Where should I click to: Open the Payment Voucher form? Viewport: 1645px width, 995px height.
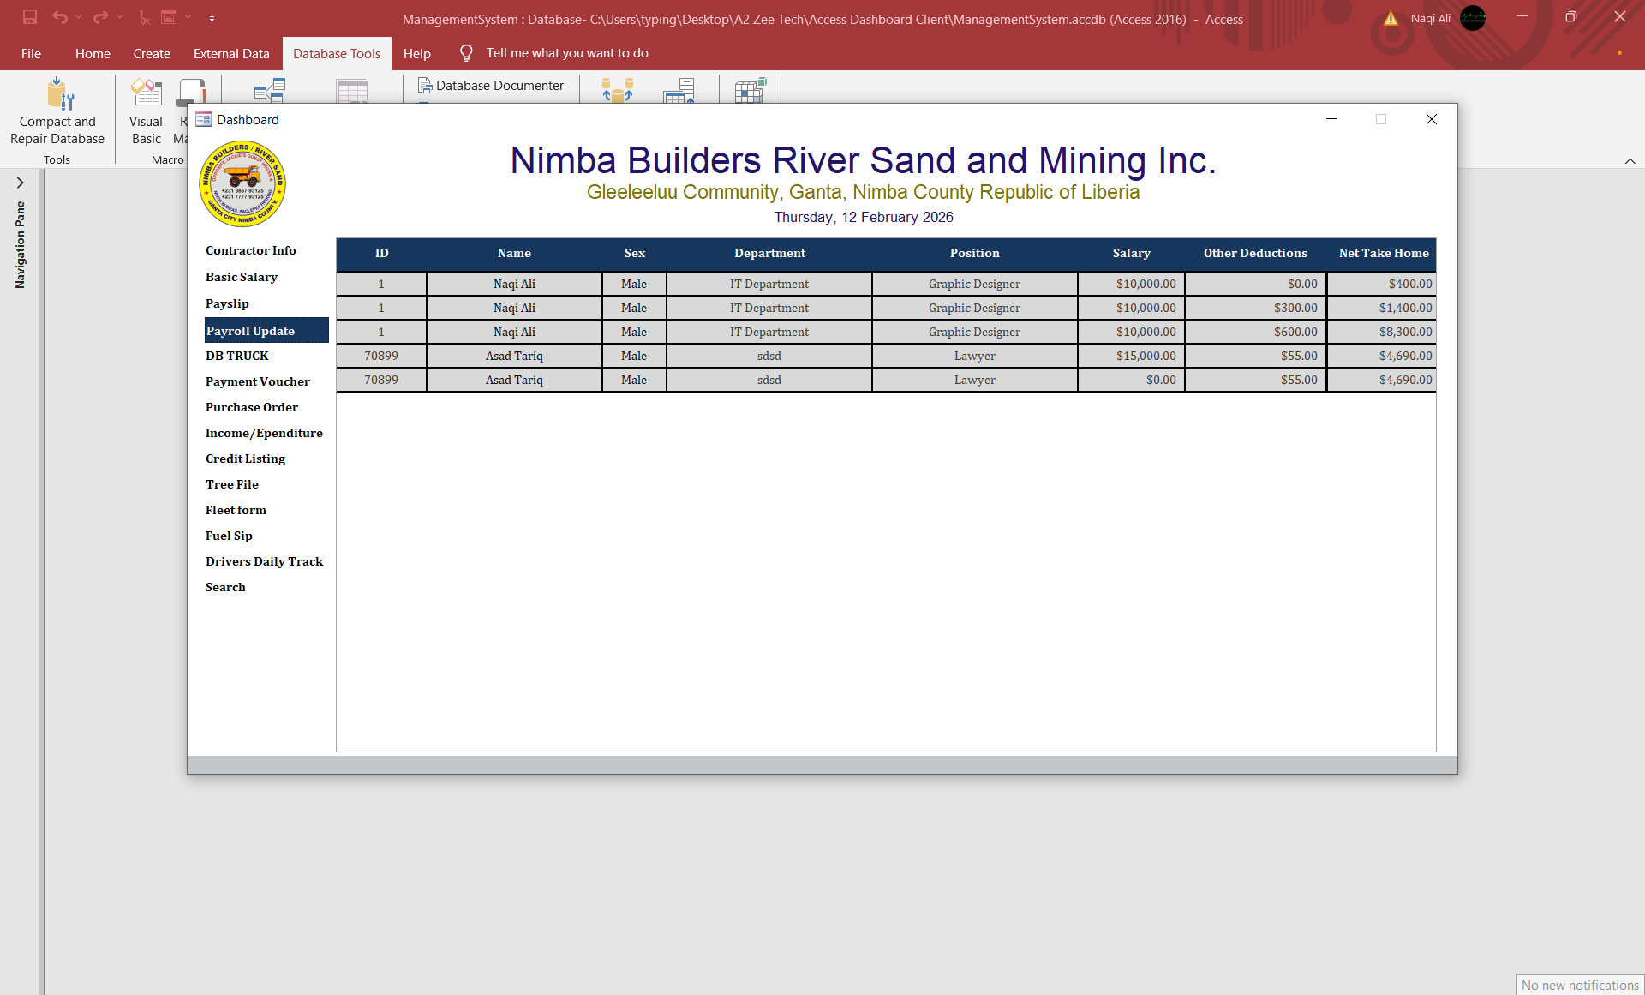click(x=257, y=381)
